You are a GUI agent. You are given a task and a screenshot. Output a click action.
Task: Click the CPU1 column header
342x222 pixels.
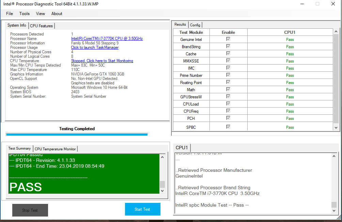pos(290,32)
